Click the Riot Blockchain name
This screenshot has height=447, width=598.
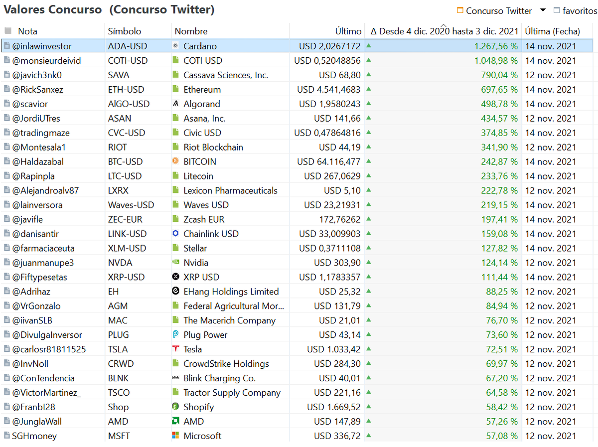pyautogui.click(x=213, y=147)
